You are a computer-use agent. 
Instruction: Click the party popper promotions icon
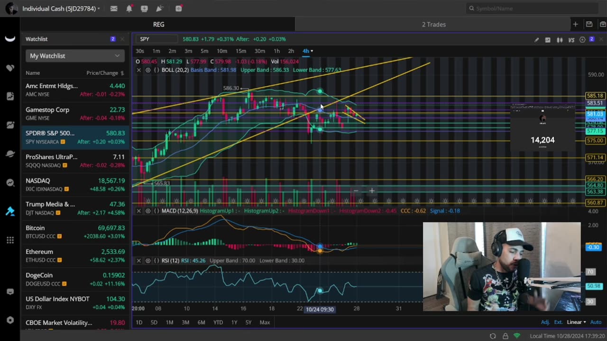pos(160,9)
